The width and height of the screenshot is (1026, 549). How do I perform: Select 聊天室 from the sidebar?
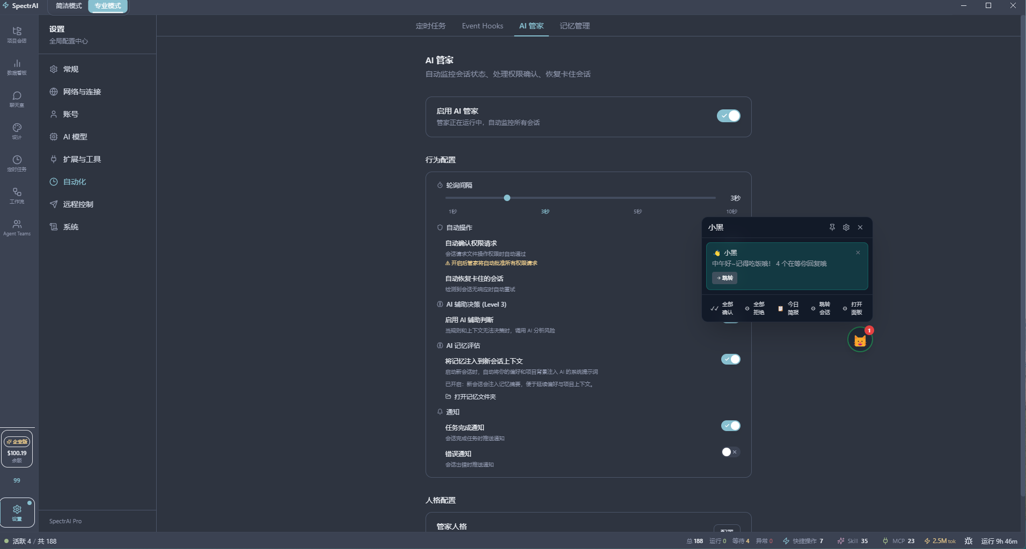pyautogui.click(x=17, y=99)
